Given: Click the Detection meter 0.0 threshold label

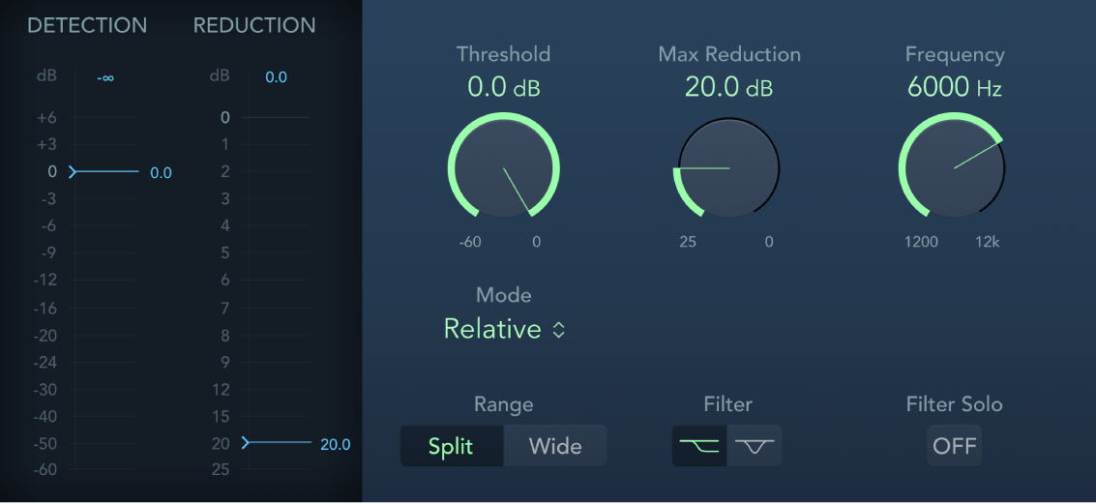Looking at the screenshot, I should pos(161,173).
